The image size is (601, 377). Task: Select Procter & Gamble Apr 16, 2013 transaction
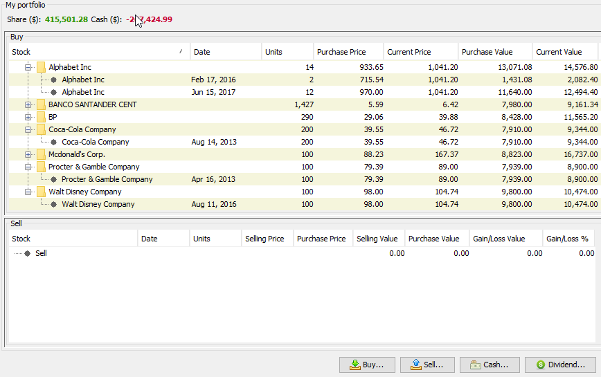click(303, 179)
